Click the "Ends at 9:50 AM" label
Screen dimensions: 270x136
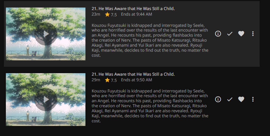tap(137, 80)
